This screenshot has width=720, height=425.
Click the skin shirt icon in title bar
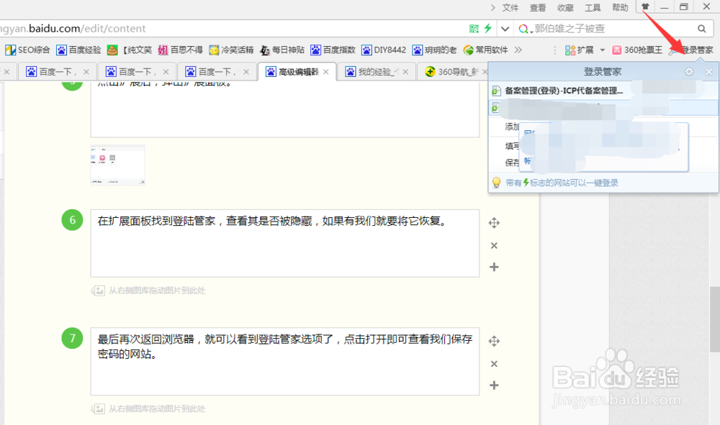coord(645,6)
